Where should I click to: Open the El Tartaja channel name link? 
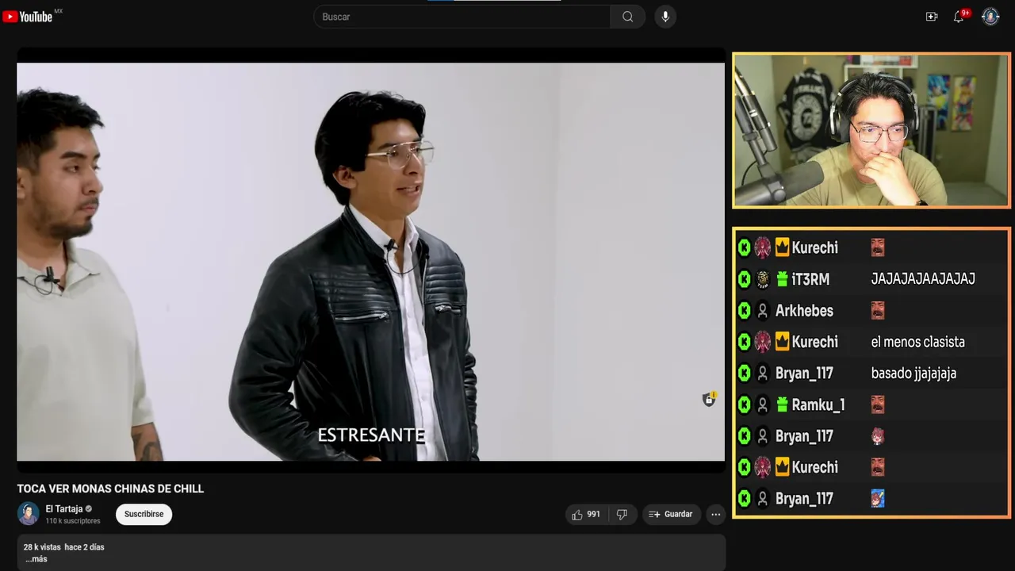click(x=64, y=509)
